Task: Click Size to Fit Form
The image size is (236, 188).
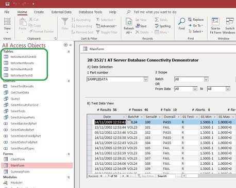Action: point(215,26)
